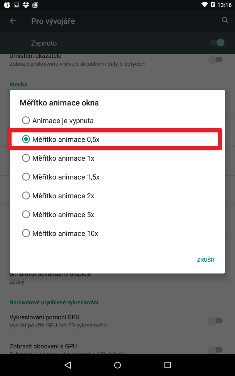Toggle Vykreslování pomocí GPU switch
The image size is (235, 376).
tap(216, 321)
